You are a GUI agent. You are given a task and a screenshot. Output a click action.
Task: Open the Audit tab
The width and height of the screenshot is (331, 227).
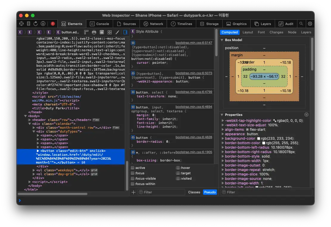point(286,24)
